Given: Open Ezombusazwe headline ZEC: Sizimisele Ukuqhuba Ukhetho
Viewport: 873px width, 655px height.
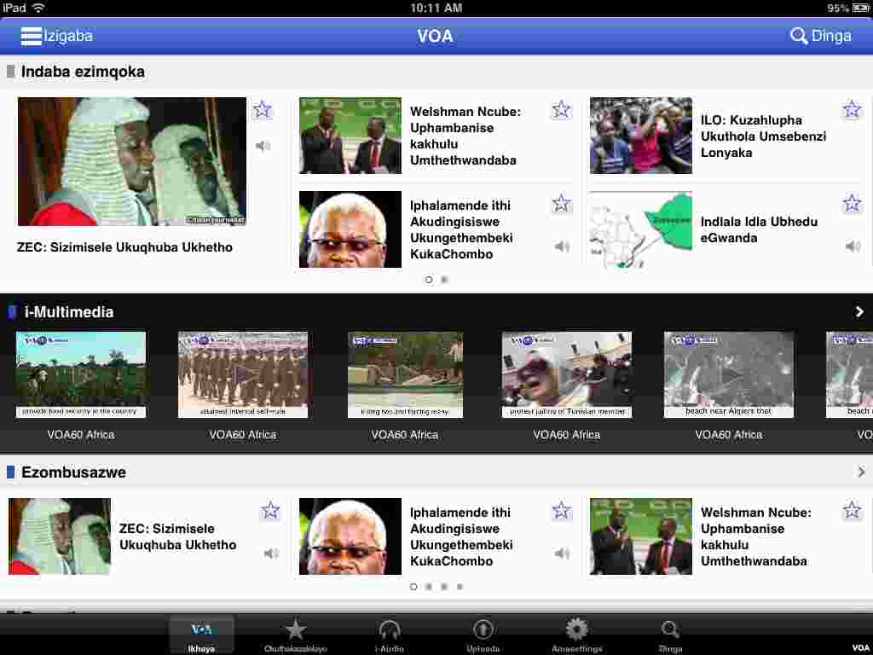Looking at the screenshot, I should (177, 536).
